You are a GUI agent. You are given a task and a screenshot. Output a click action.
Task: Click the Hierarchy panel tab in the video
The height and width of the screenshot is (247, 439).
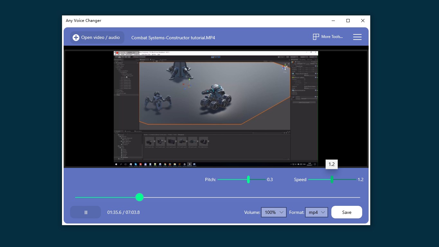coord(118,59)
